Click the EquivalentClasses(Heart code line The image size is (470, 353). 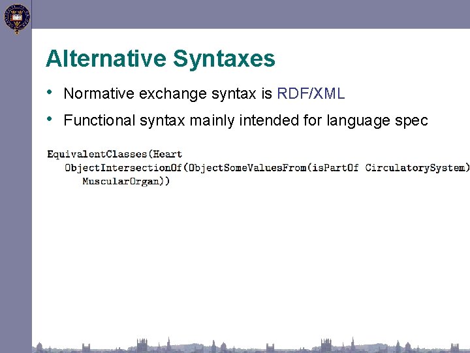tap(114, 154)
